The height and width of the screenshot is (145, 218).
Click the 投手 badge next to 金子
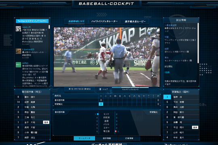pyautogui.click(x=46, y=123)
